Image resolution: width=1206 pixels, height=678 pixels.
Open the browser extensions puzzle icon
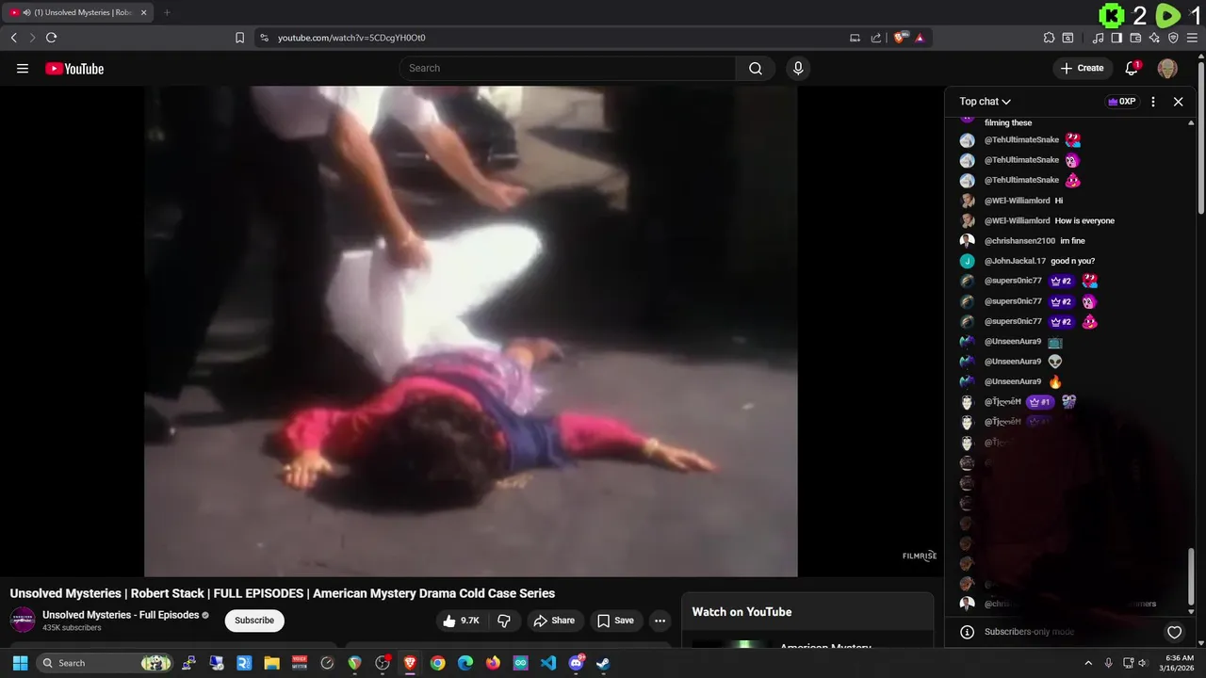[1049, 38]
